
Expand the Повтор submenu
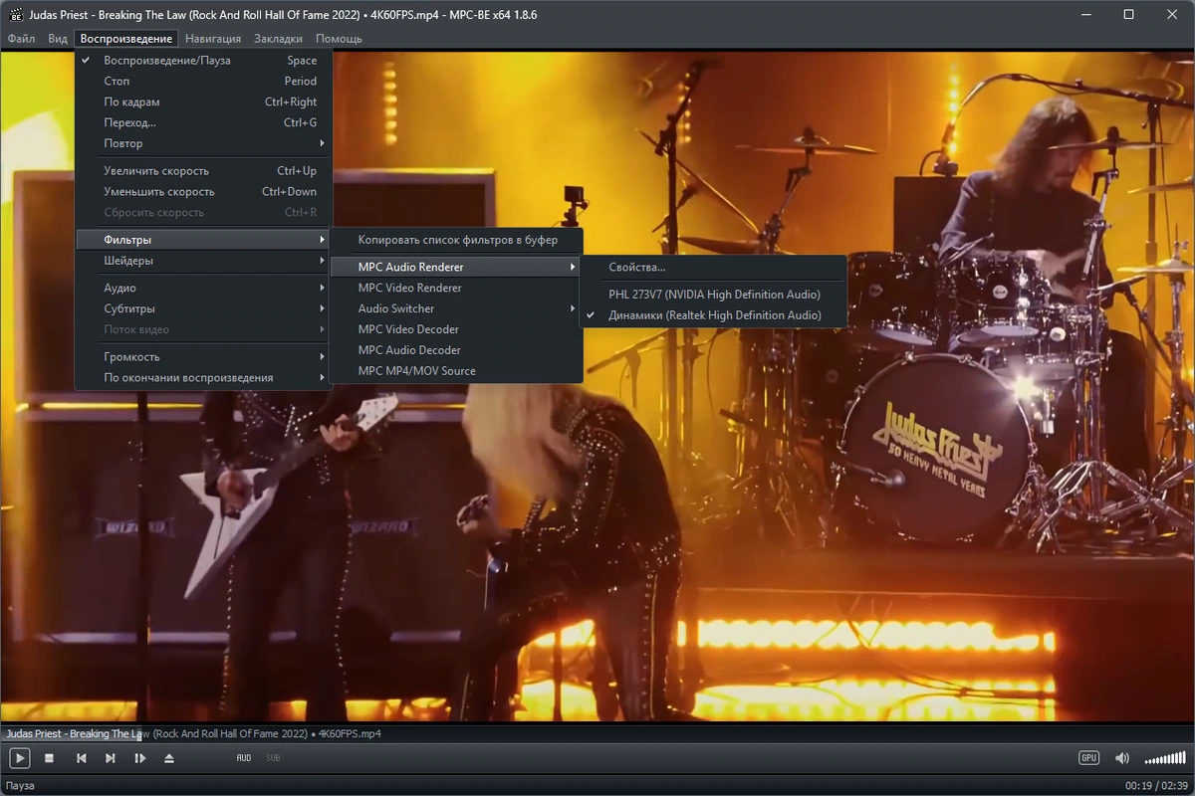point(203,144)
